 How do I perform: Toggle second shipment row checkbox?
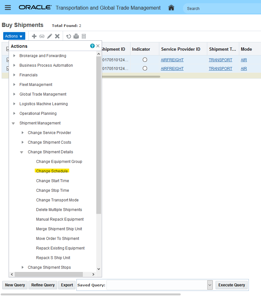8,68
